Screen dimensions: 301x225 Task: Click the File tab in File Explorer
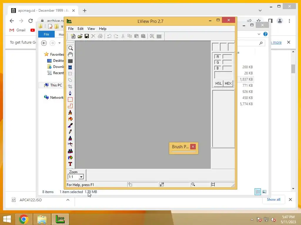(x=46, y=34)
